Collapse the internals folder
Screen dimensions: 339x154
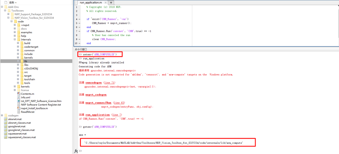pyautogui.click(x=15, y=39)
